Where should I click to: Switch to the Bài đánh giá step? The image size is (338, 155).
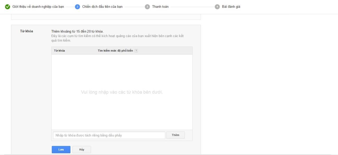231,7
